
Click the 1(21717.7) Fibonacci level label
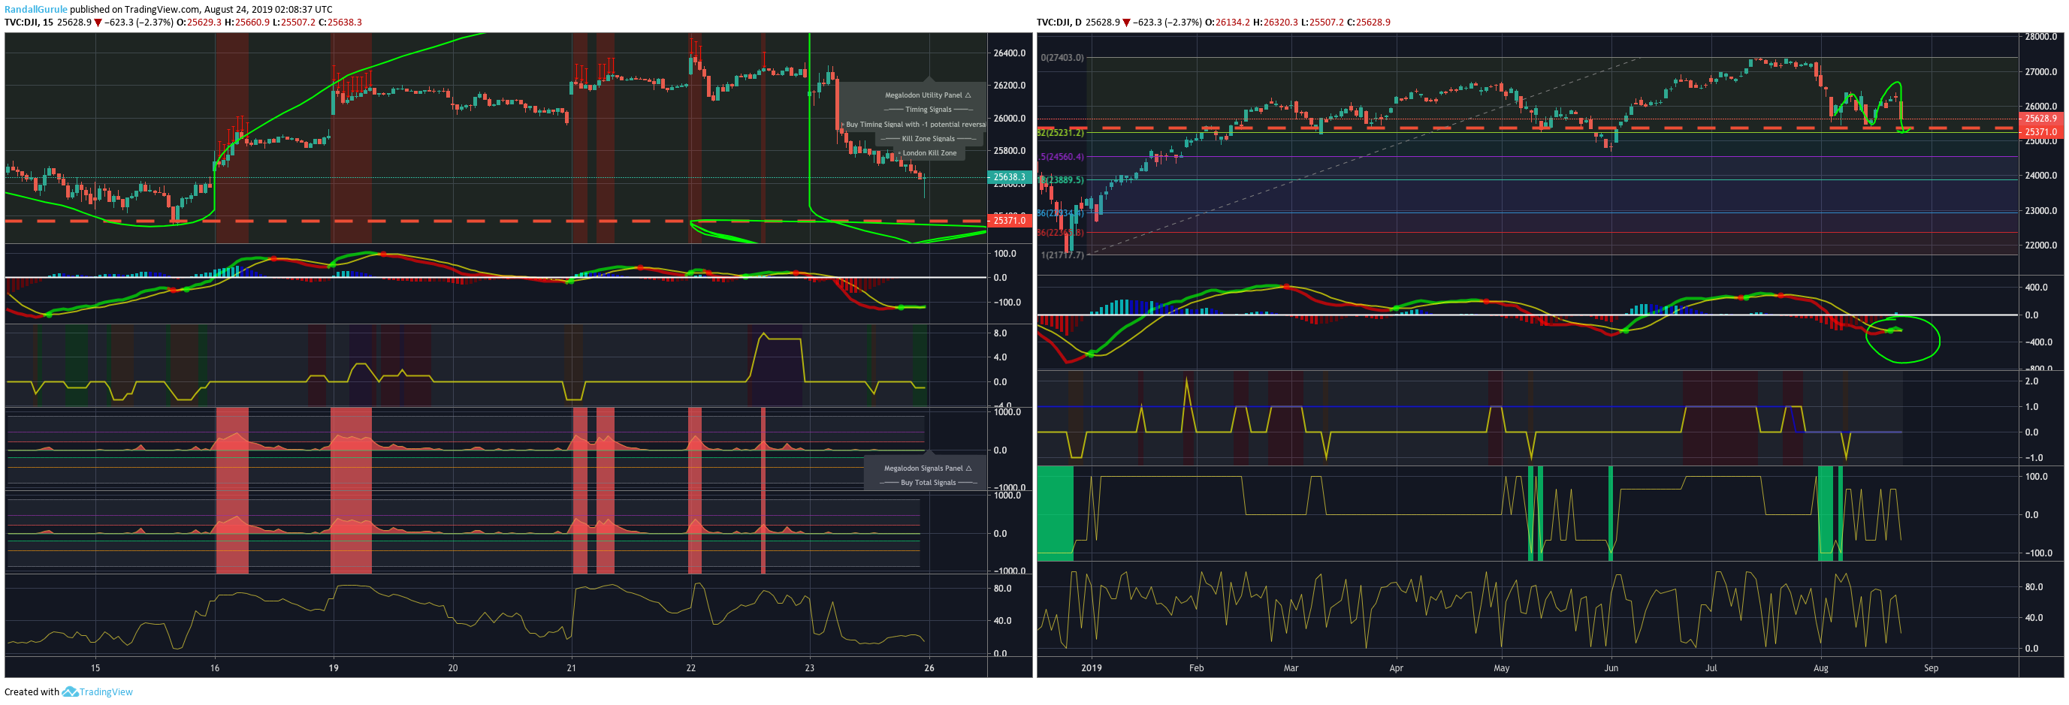point(1062,255)
